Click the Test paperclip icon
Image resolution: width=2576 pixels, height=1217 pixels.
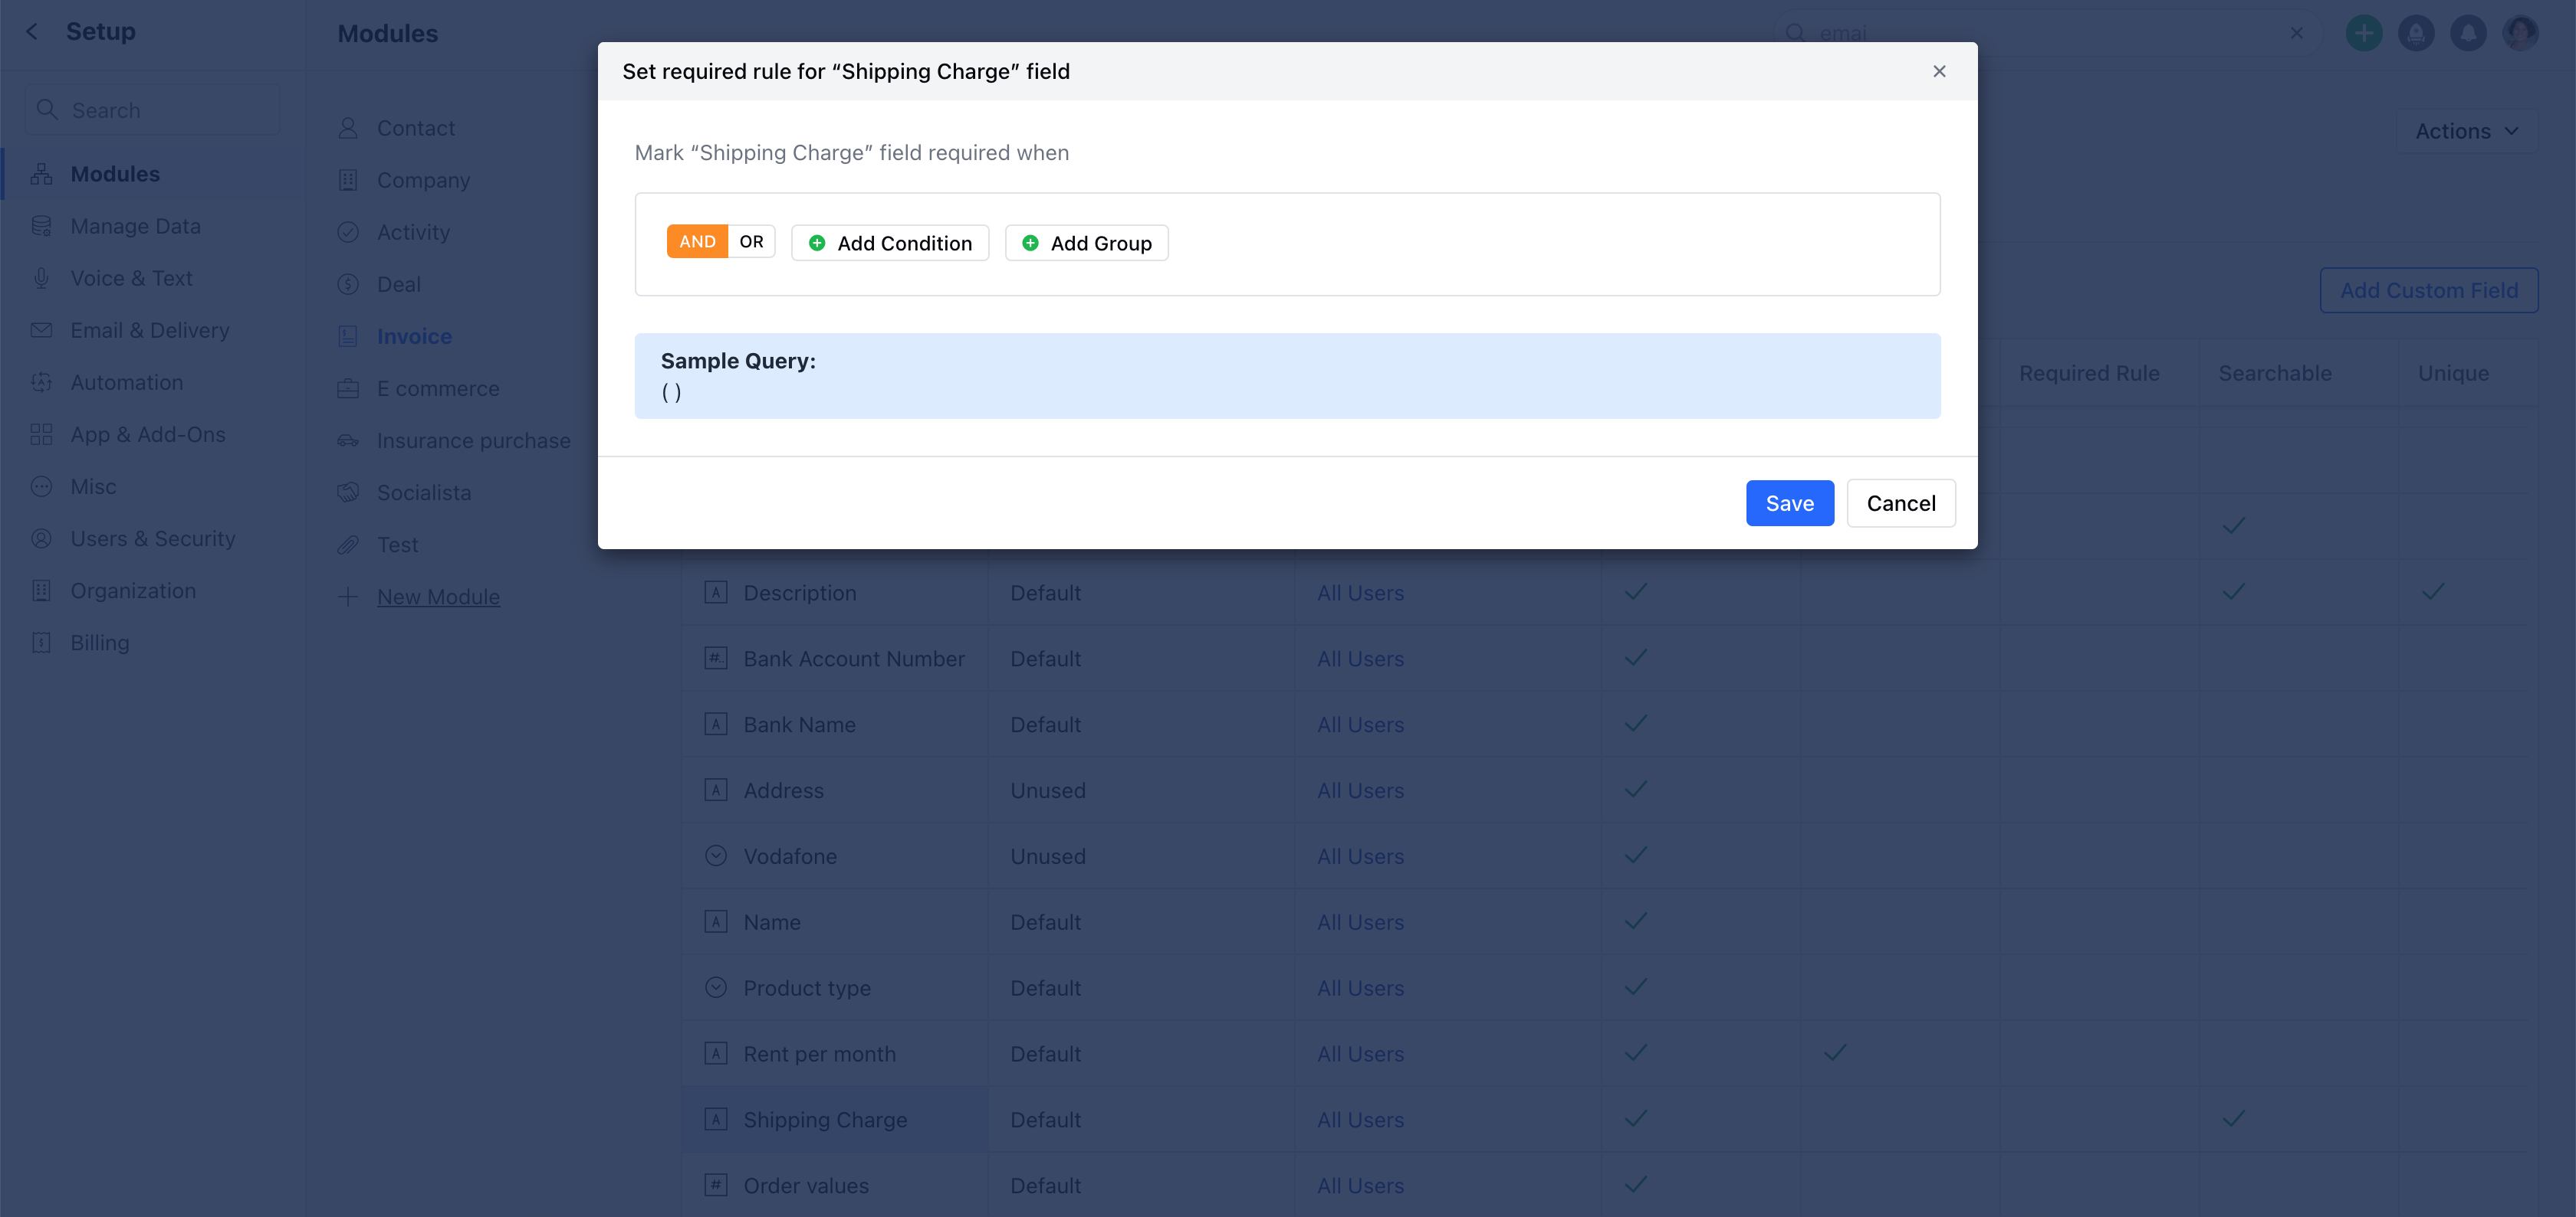347,544
